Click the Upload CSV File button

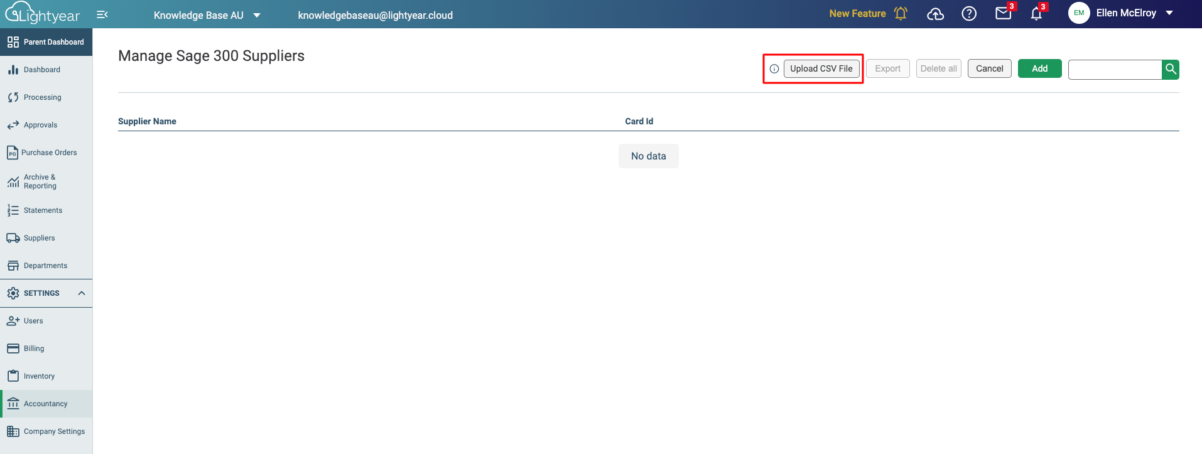821,68
